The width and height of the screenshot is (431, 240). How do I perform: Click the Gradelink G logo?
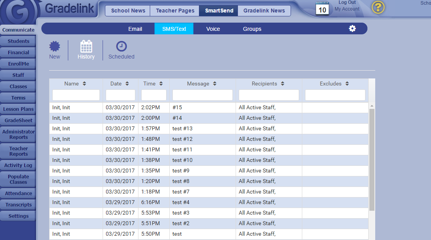pyautogui.click(x=19, y=12)
